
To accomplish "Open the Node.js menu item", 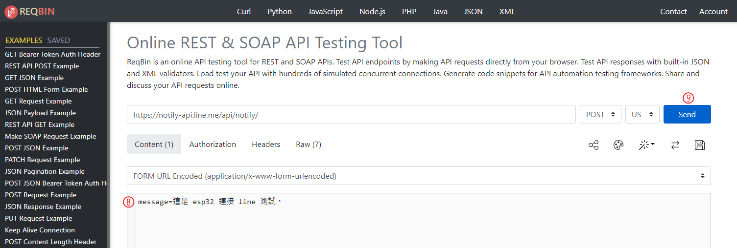I will [x=372, y=12].
